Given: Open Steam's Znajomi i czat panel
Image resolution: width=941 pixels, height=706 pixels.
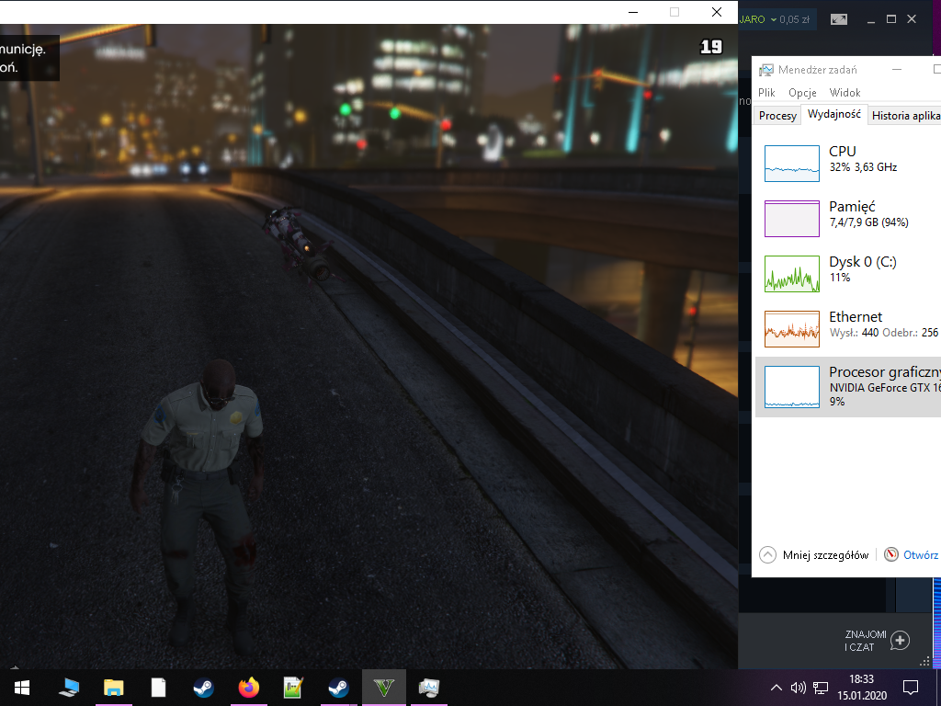Looking at the screenshot, I should pos(866,641).
